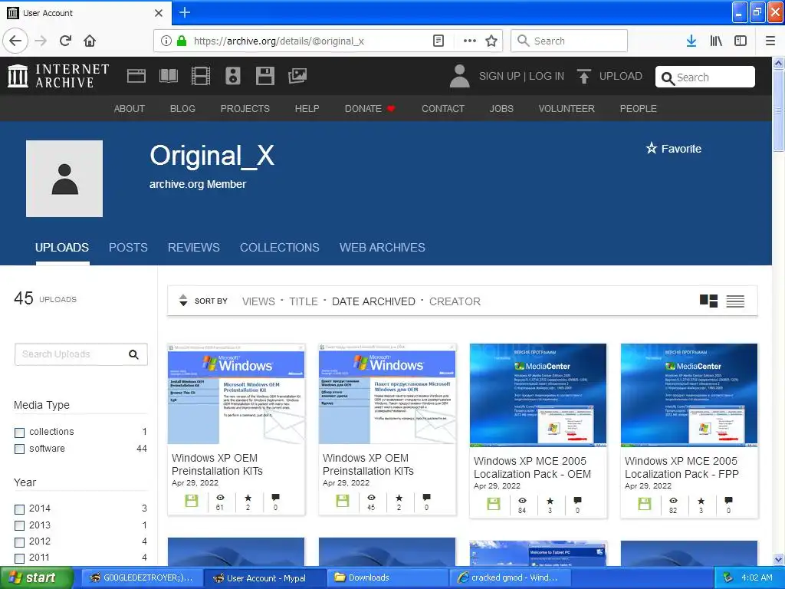Viewport: 785px width, 589px height.
Task: Open the Video film strip icon
Action: (x=201, y=76)
